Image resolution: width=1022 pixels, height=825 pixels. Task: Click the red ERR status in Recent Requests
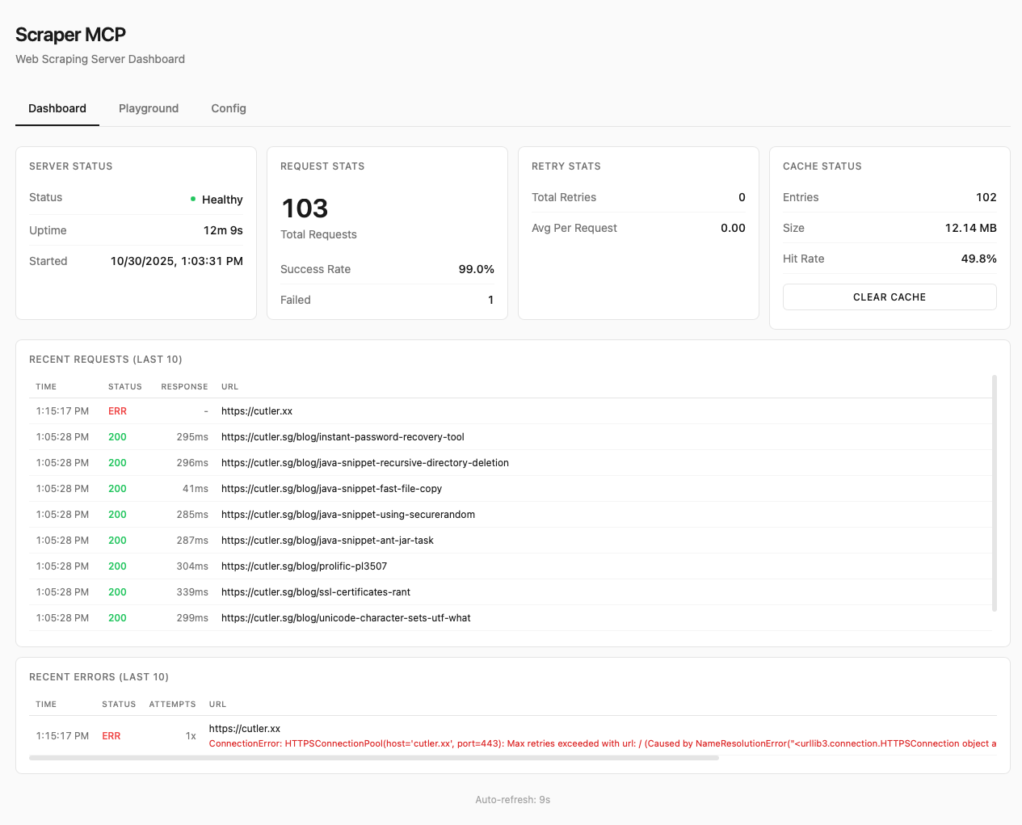pyautogui.click(x=117, y=411)
